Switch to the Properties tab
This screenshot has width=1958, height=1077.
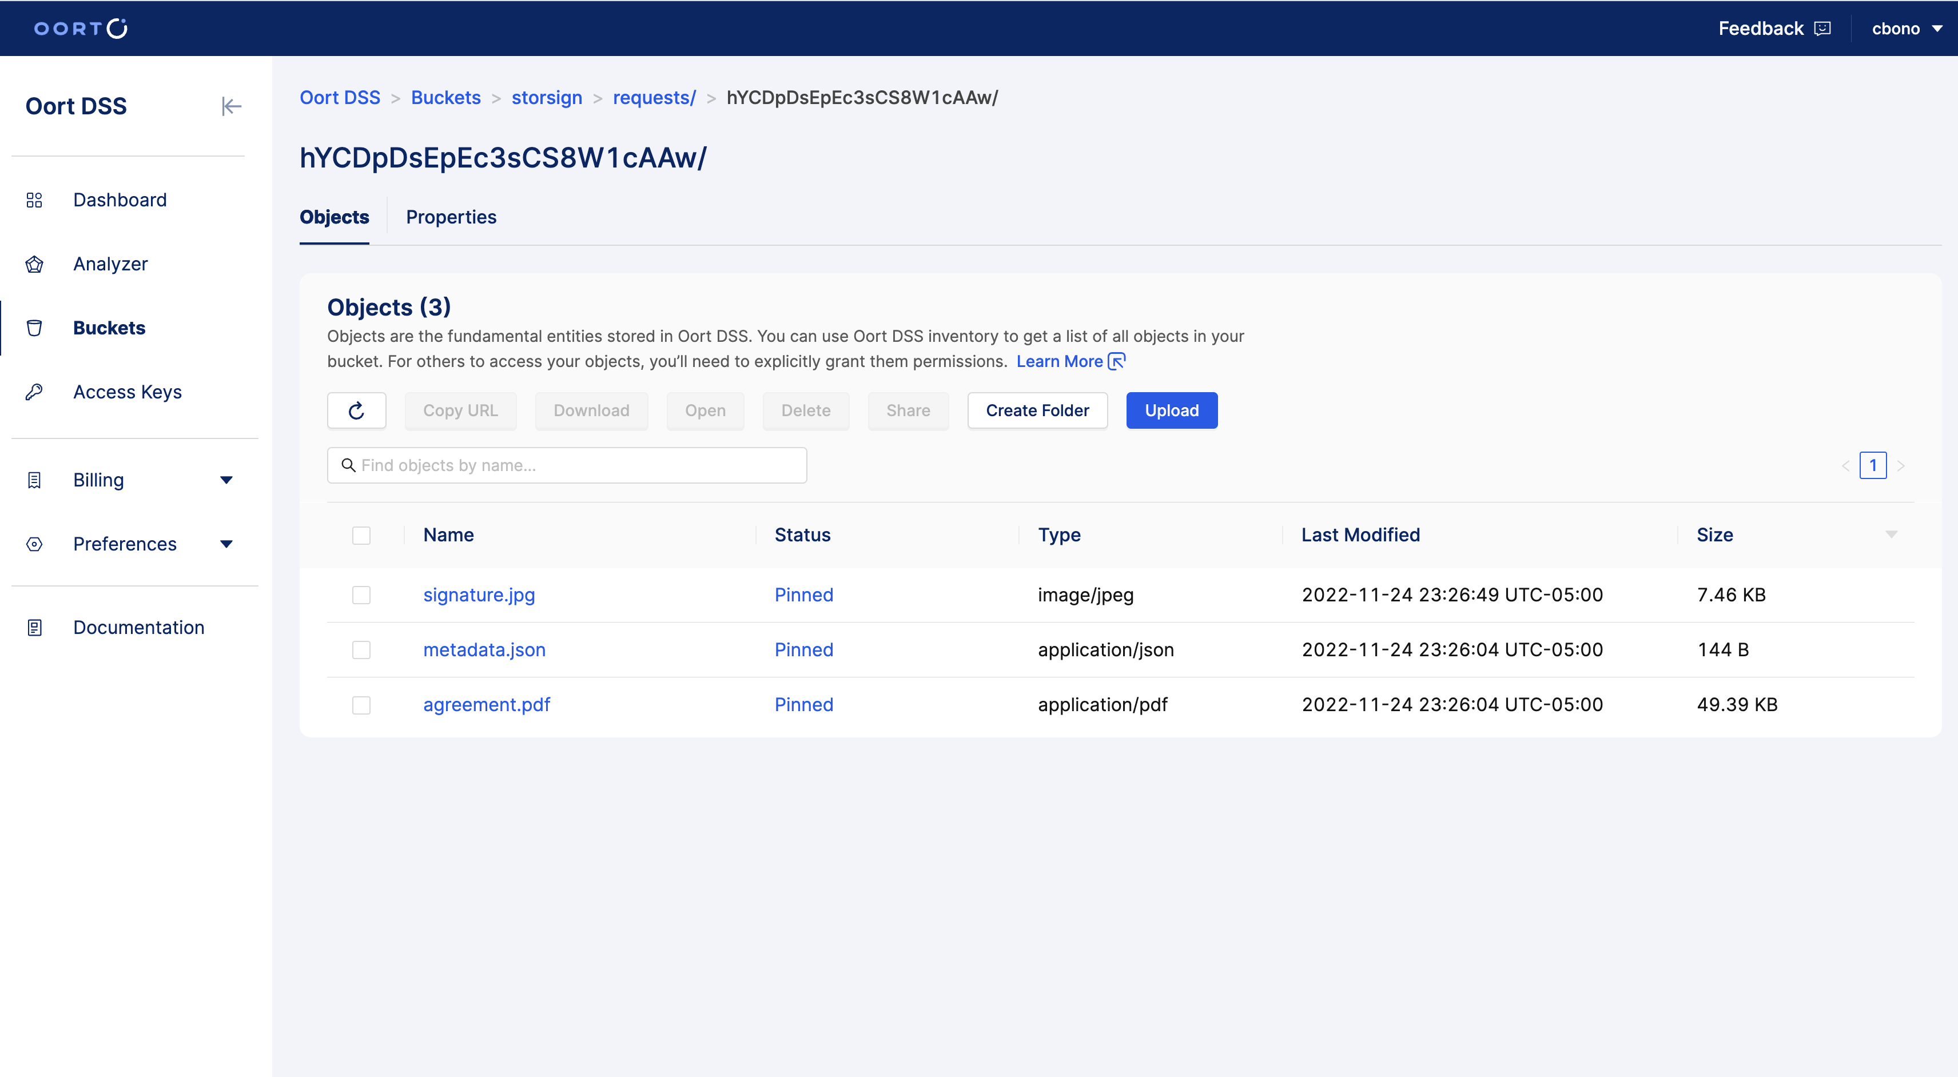451,217
